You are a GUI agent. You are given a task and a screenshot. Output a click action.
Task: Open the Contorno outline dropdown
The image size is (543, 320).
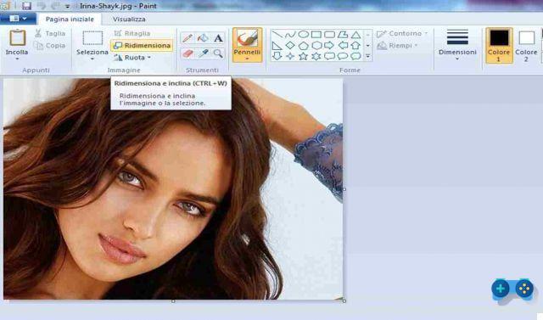(402, 34)
